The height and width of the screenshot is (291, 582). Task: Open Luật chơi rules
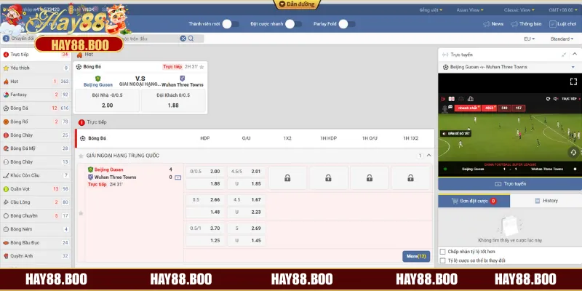pos(562,24)
